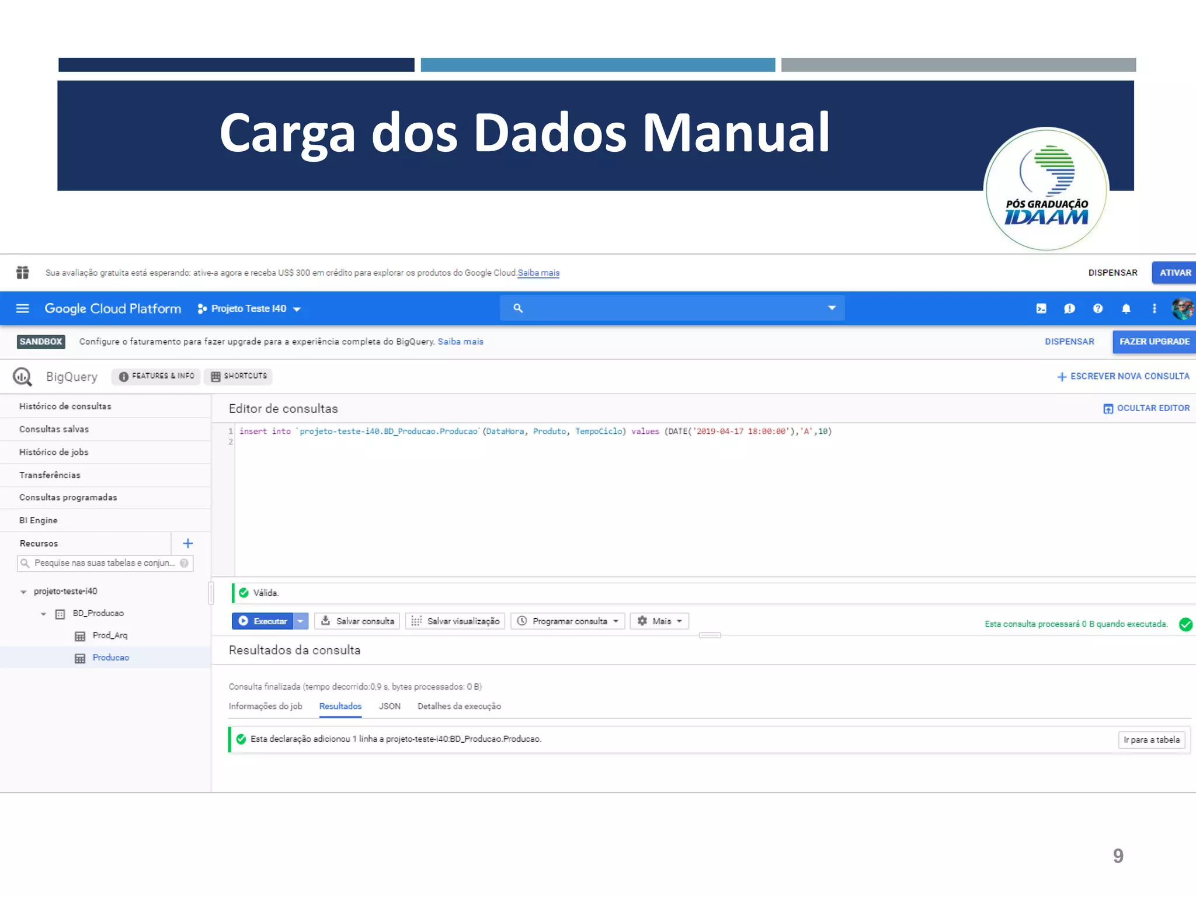Click the project selector icon
This screenshot has width=1196, height=897.
click(202, 308)
